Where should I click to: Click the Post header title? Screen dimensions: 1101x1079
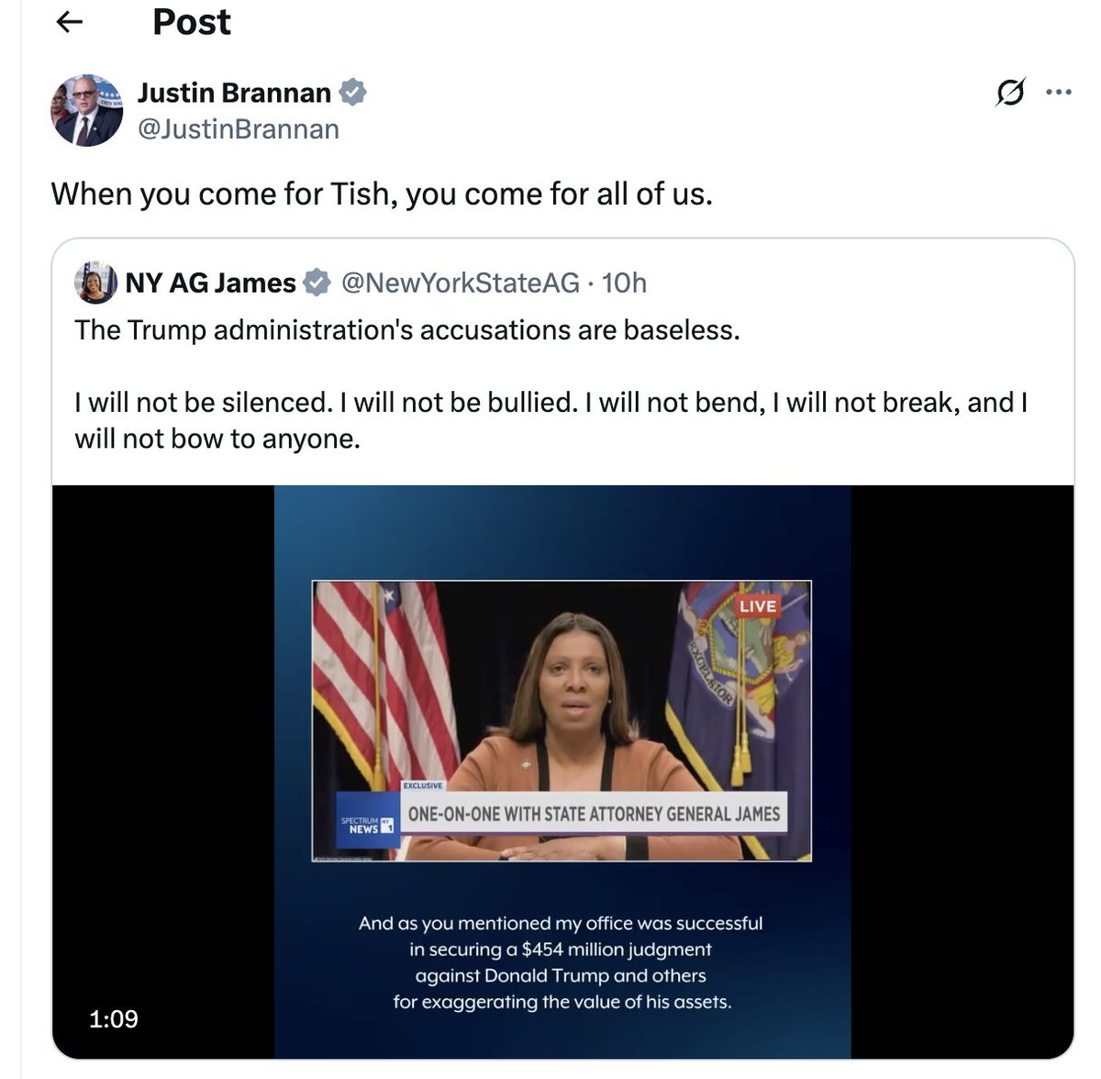[191, 22]
